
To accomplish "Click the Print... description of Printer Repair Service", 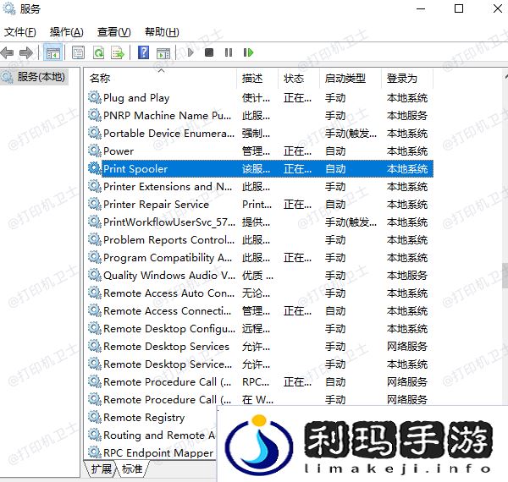I will click(257, 205).
